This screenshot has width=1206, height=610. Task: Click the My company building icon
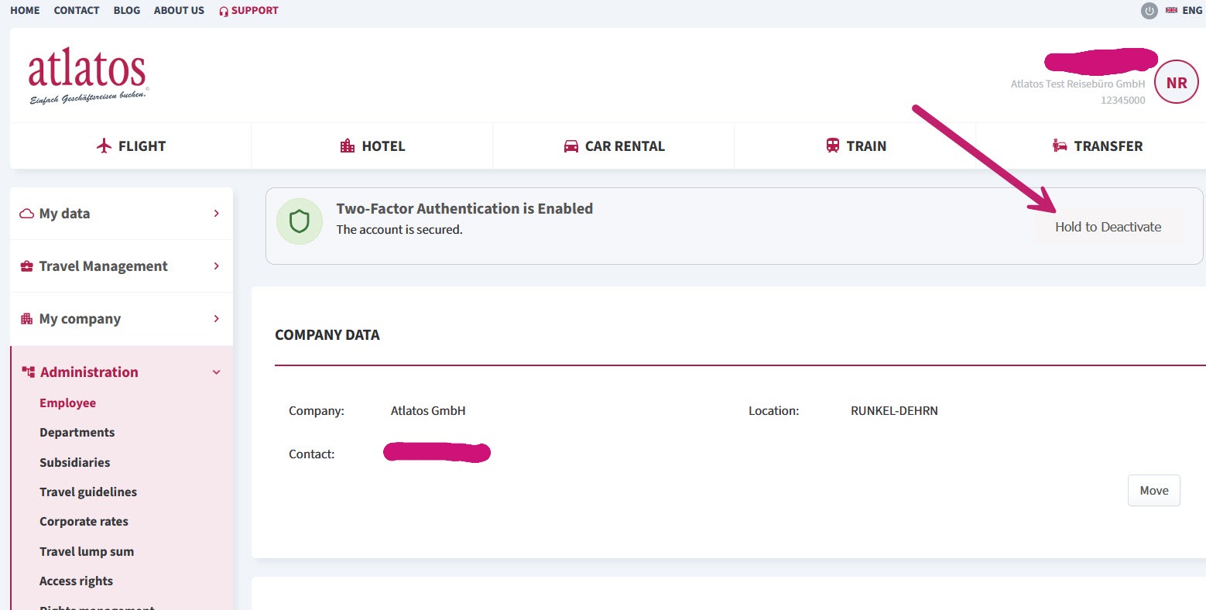pyautogui.click(x=27, y=319)
